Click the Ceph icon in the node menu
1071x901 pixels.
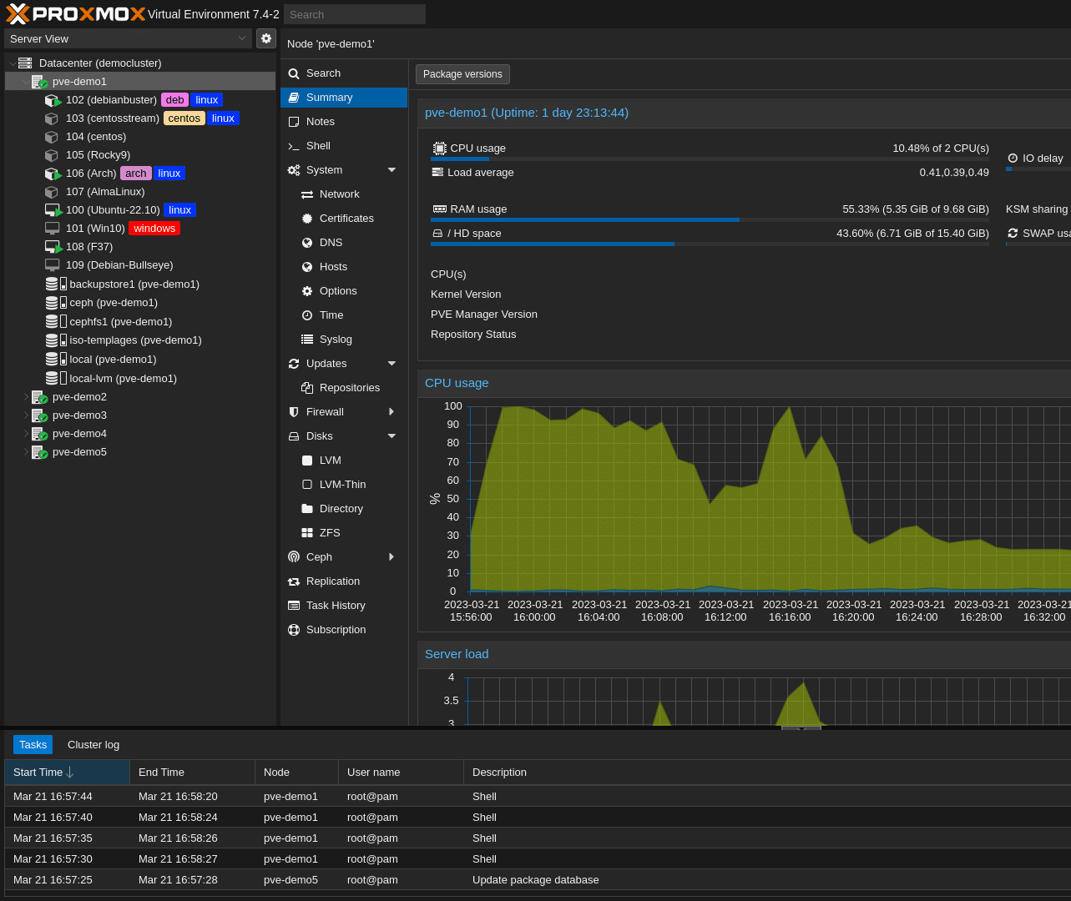tap(294, 557)
